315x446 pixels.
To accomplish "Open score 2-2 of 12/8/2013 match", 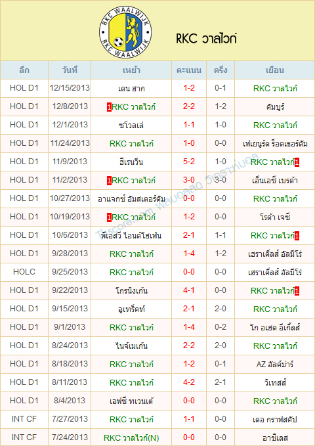I will tap(189, 106).
